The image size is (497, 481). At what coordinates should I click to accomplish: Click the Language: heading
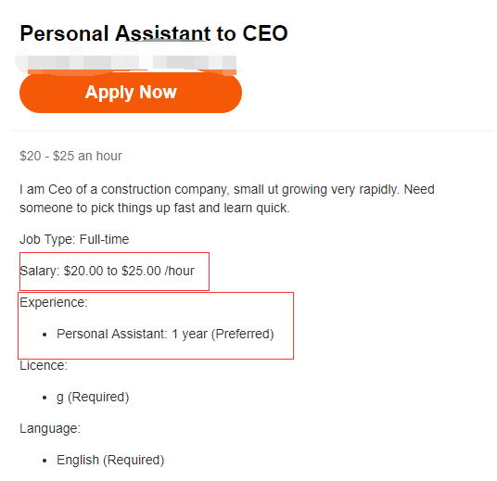50,429
